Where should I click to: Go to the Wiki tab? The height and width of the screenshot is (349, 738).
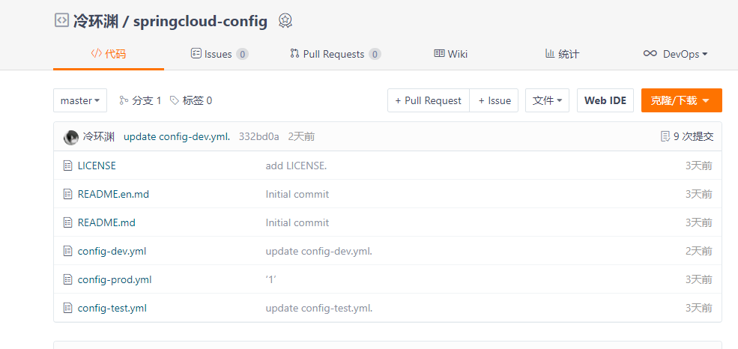click(450, 54)
